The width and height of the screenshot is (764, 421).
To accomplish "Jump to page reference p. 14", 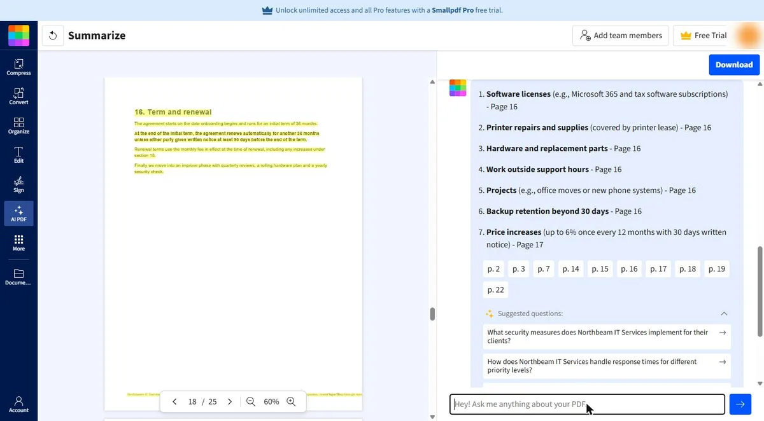I will (571, 269).
